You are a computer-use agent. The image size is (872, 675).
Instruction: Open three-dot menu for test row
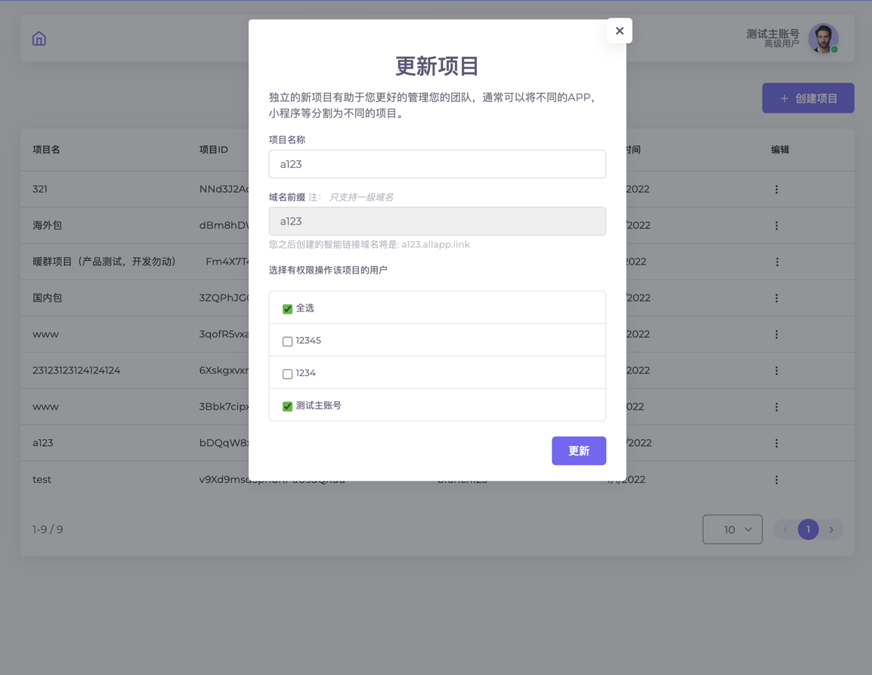(x=776, y=480)
